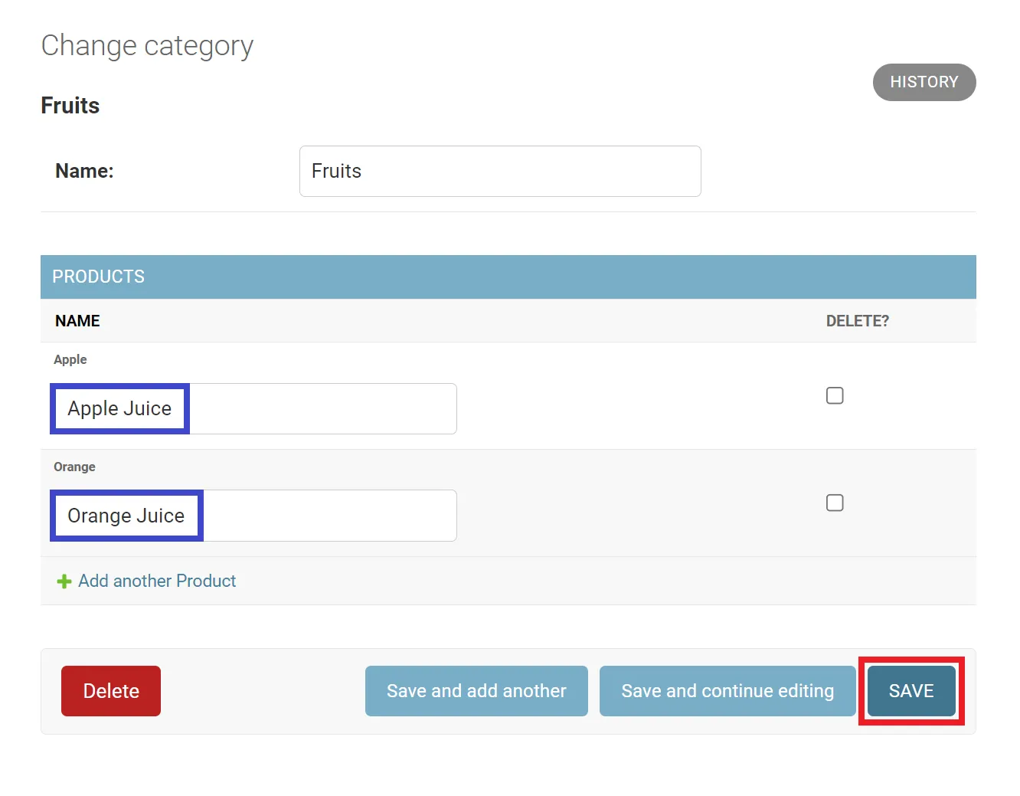Check the delete box for Apple
Screen dimensions: 1020x796
(835, 395)
